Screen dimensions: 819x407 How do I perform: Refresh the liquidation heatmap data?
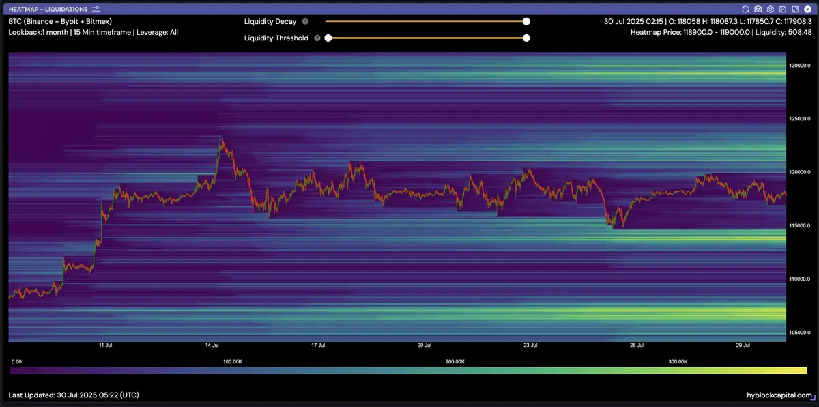click(x=746, y=9)
